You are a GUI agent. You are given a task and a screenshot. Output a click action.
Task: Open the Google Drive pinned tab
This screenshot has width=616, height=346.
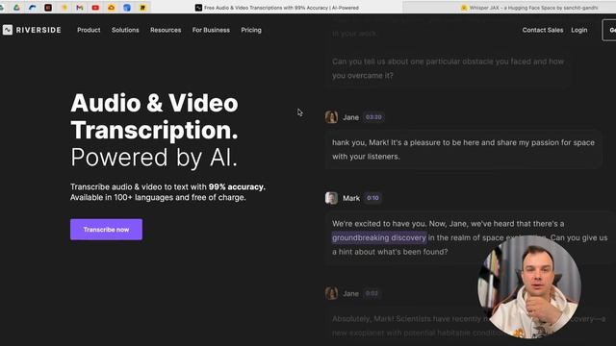point(16,8)
